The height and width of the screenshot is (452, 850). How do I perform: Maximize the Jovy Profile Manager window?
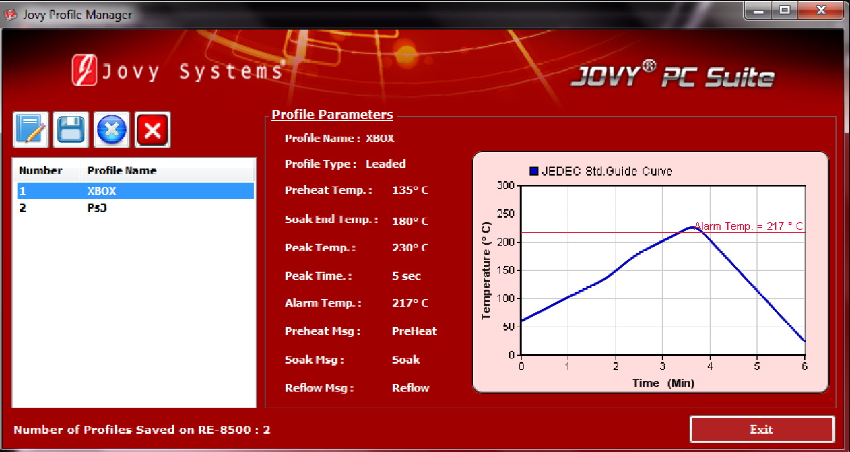pyautogui.click(x=784, y=10)
